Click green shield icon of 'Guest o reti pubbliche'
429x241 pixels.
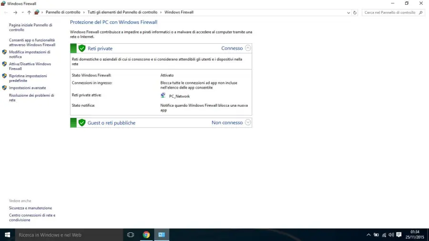[82, 123]
